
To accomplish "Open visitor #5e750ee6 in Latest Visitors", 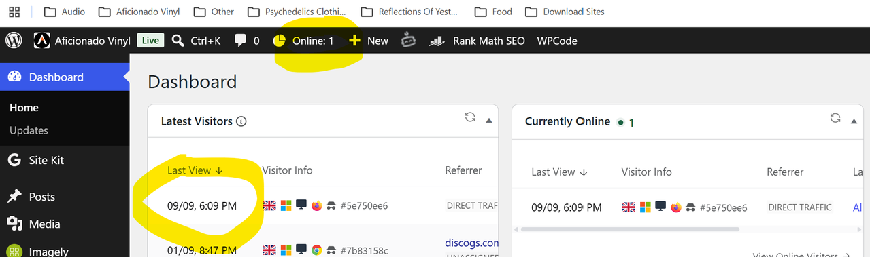I will point(364,205).
